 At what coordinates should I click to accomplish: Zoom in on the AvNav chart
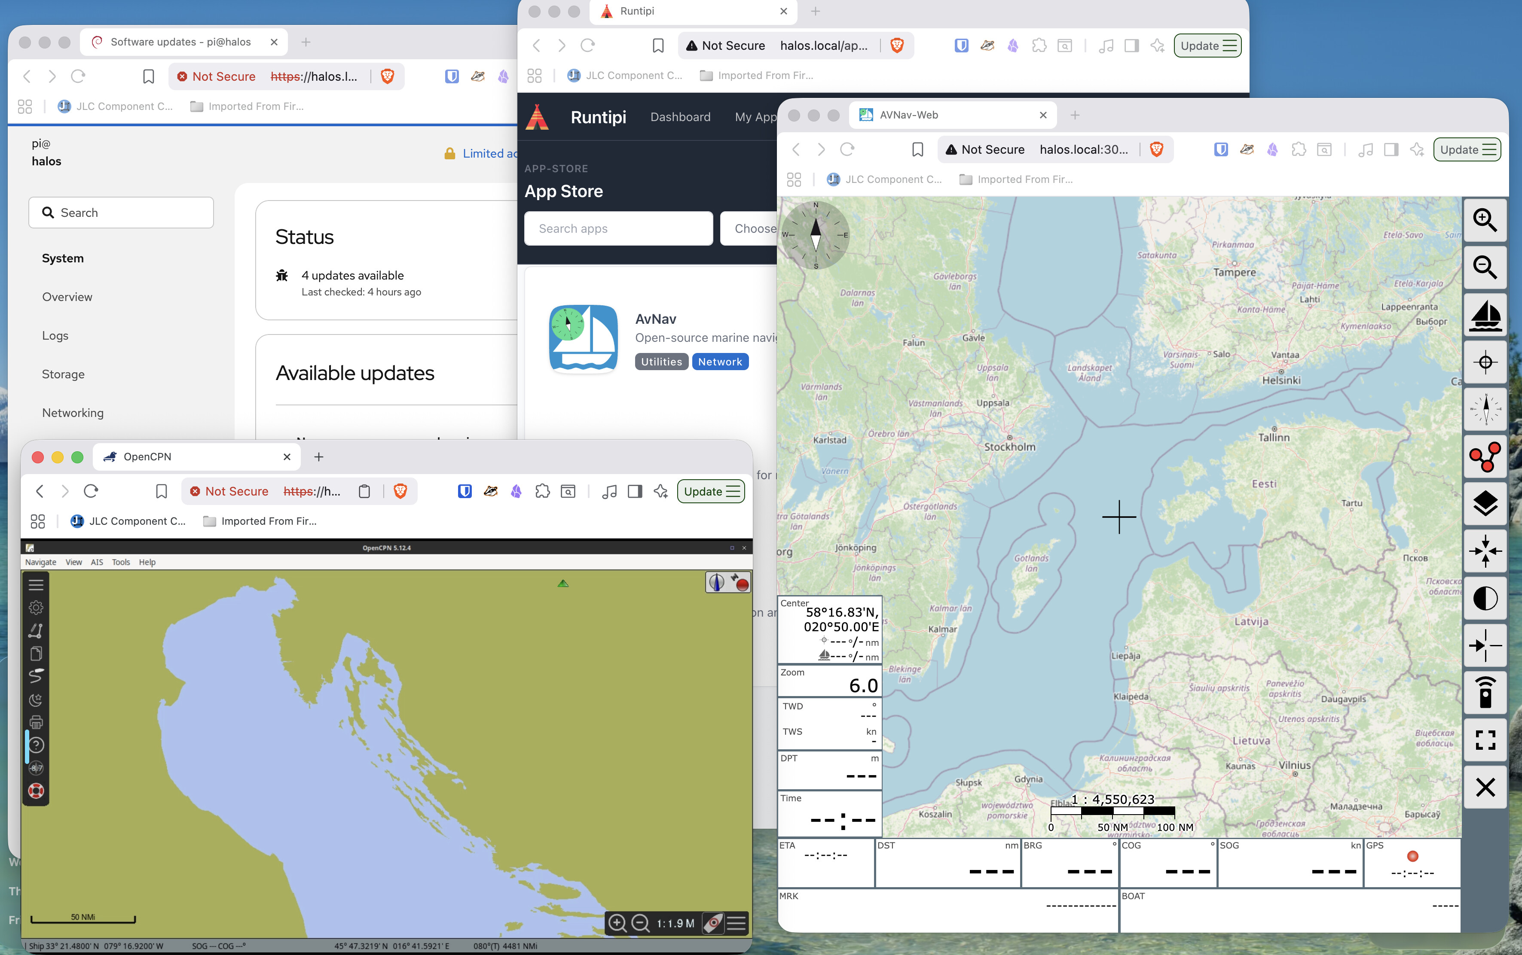click(x=1485, y=220)
